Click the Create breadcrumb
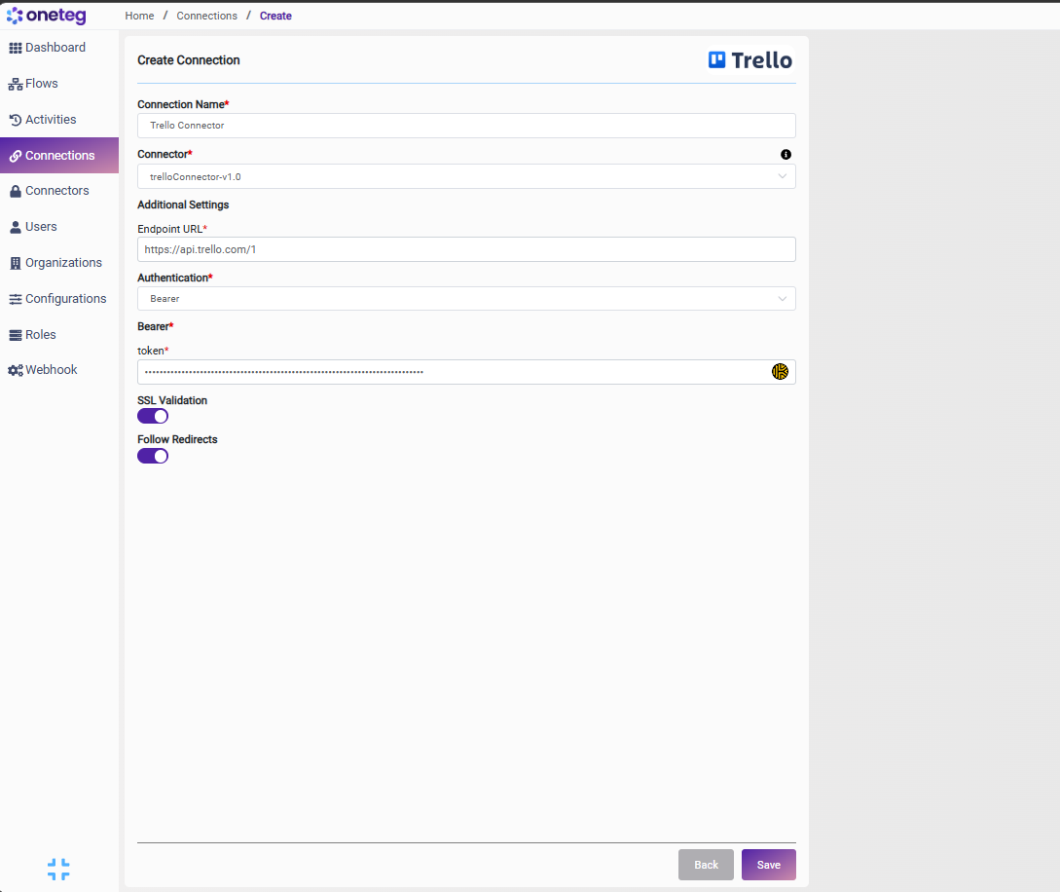Image resolution: width=1060 pixels, height=892 pixels. (275, 16)
